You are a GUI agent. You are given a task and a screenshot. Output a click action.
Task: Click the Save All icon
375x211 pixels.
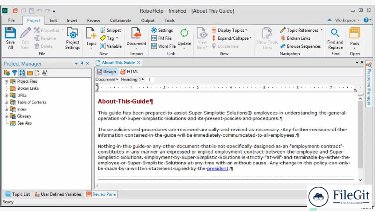[10, 33]
